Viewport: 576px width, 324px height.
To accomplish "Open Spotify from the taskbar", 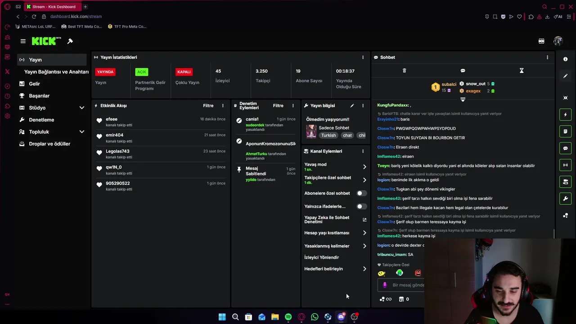I will pyautogui.click(x=288, y=317).
